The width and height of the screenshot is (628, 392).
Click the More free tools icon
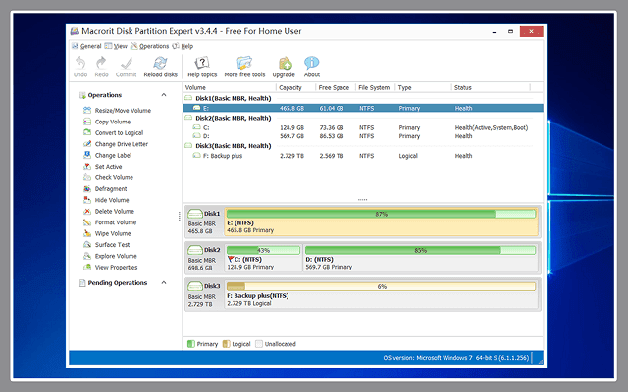[244, 64]
